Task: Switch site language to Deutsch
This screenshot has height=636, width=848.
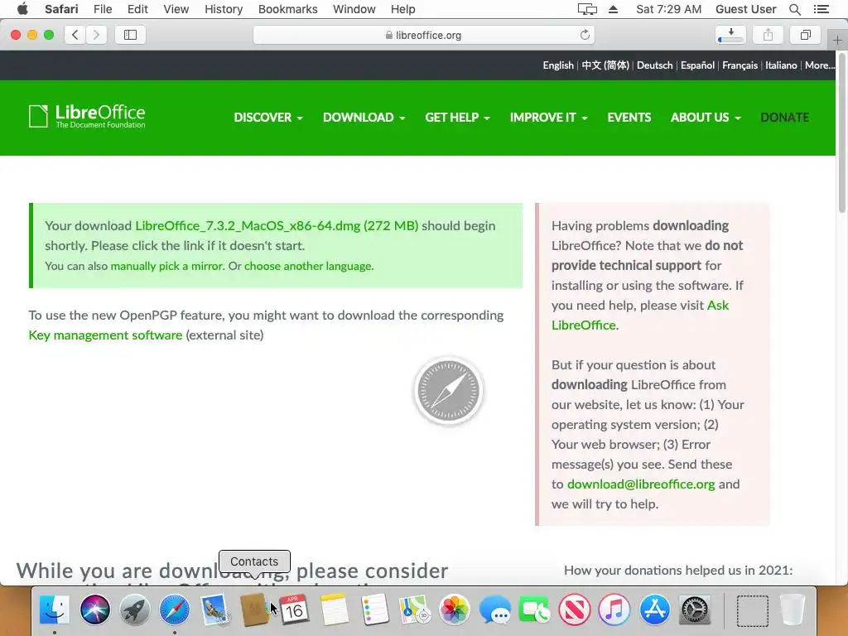Action: coord(654,65)
